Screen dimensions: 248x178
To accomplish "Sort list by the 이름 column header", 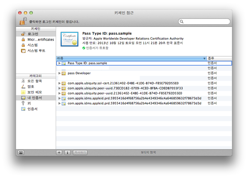I will pyautogui.click(x=131, y=59).
